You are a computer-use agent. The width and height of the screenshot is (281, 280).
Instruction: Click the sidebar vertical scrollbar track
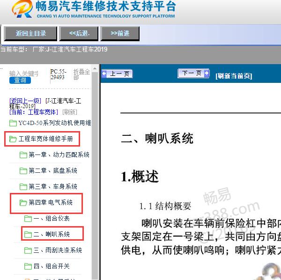(x=95, y=176)
